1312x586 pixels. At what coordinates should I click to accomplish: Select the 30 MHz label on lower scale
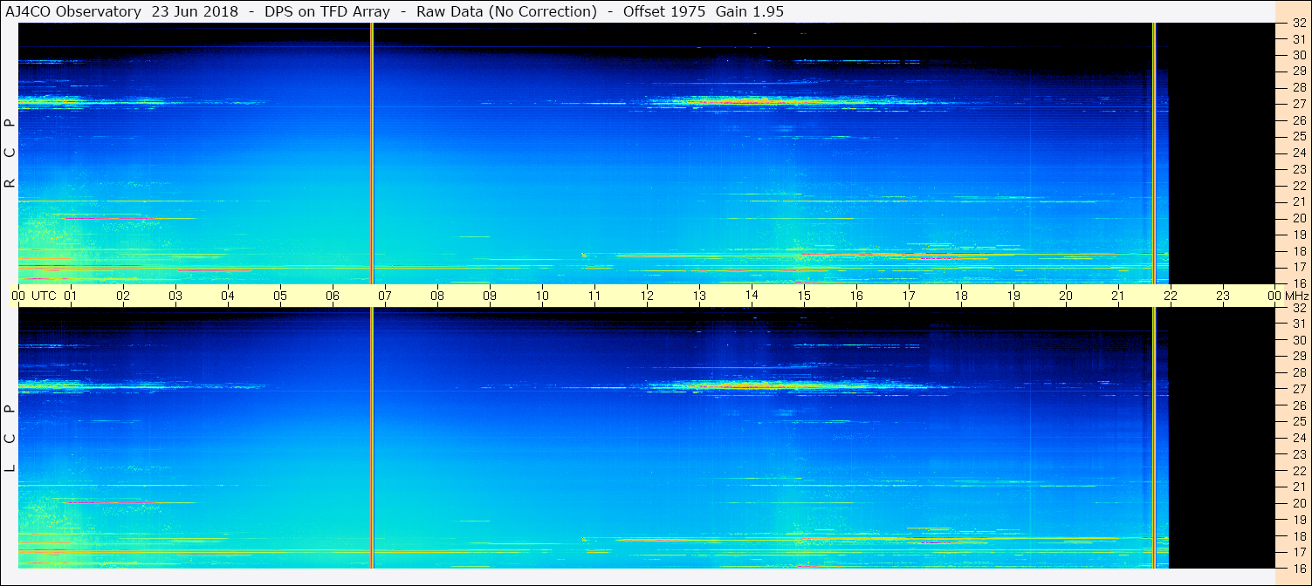[x=1298, y=340]
